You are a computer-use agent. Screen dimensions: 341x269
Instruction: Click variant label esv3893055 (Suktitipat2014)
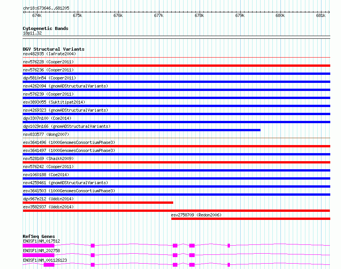54,102
